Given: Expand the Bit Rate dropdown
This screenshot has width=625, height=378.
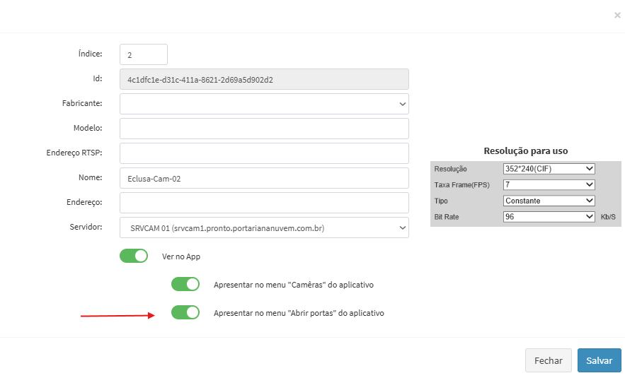Looking at the screenshot, I should tap(549, 217).
